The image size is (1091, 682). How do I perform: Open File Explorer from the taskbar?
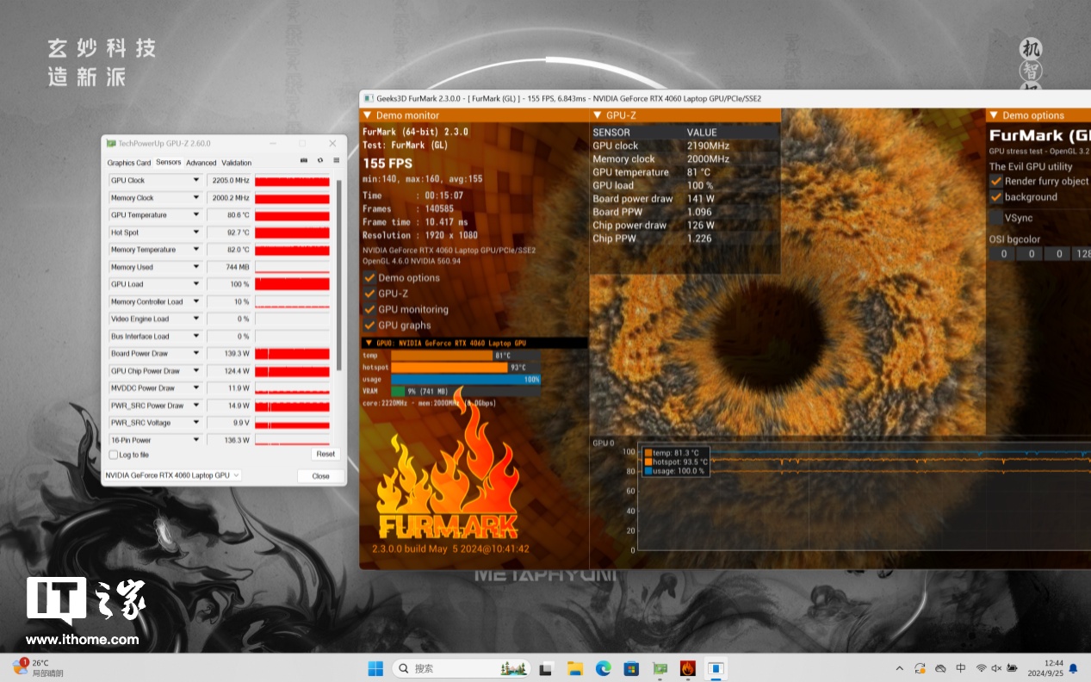pos(574,668)
